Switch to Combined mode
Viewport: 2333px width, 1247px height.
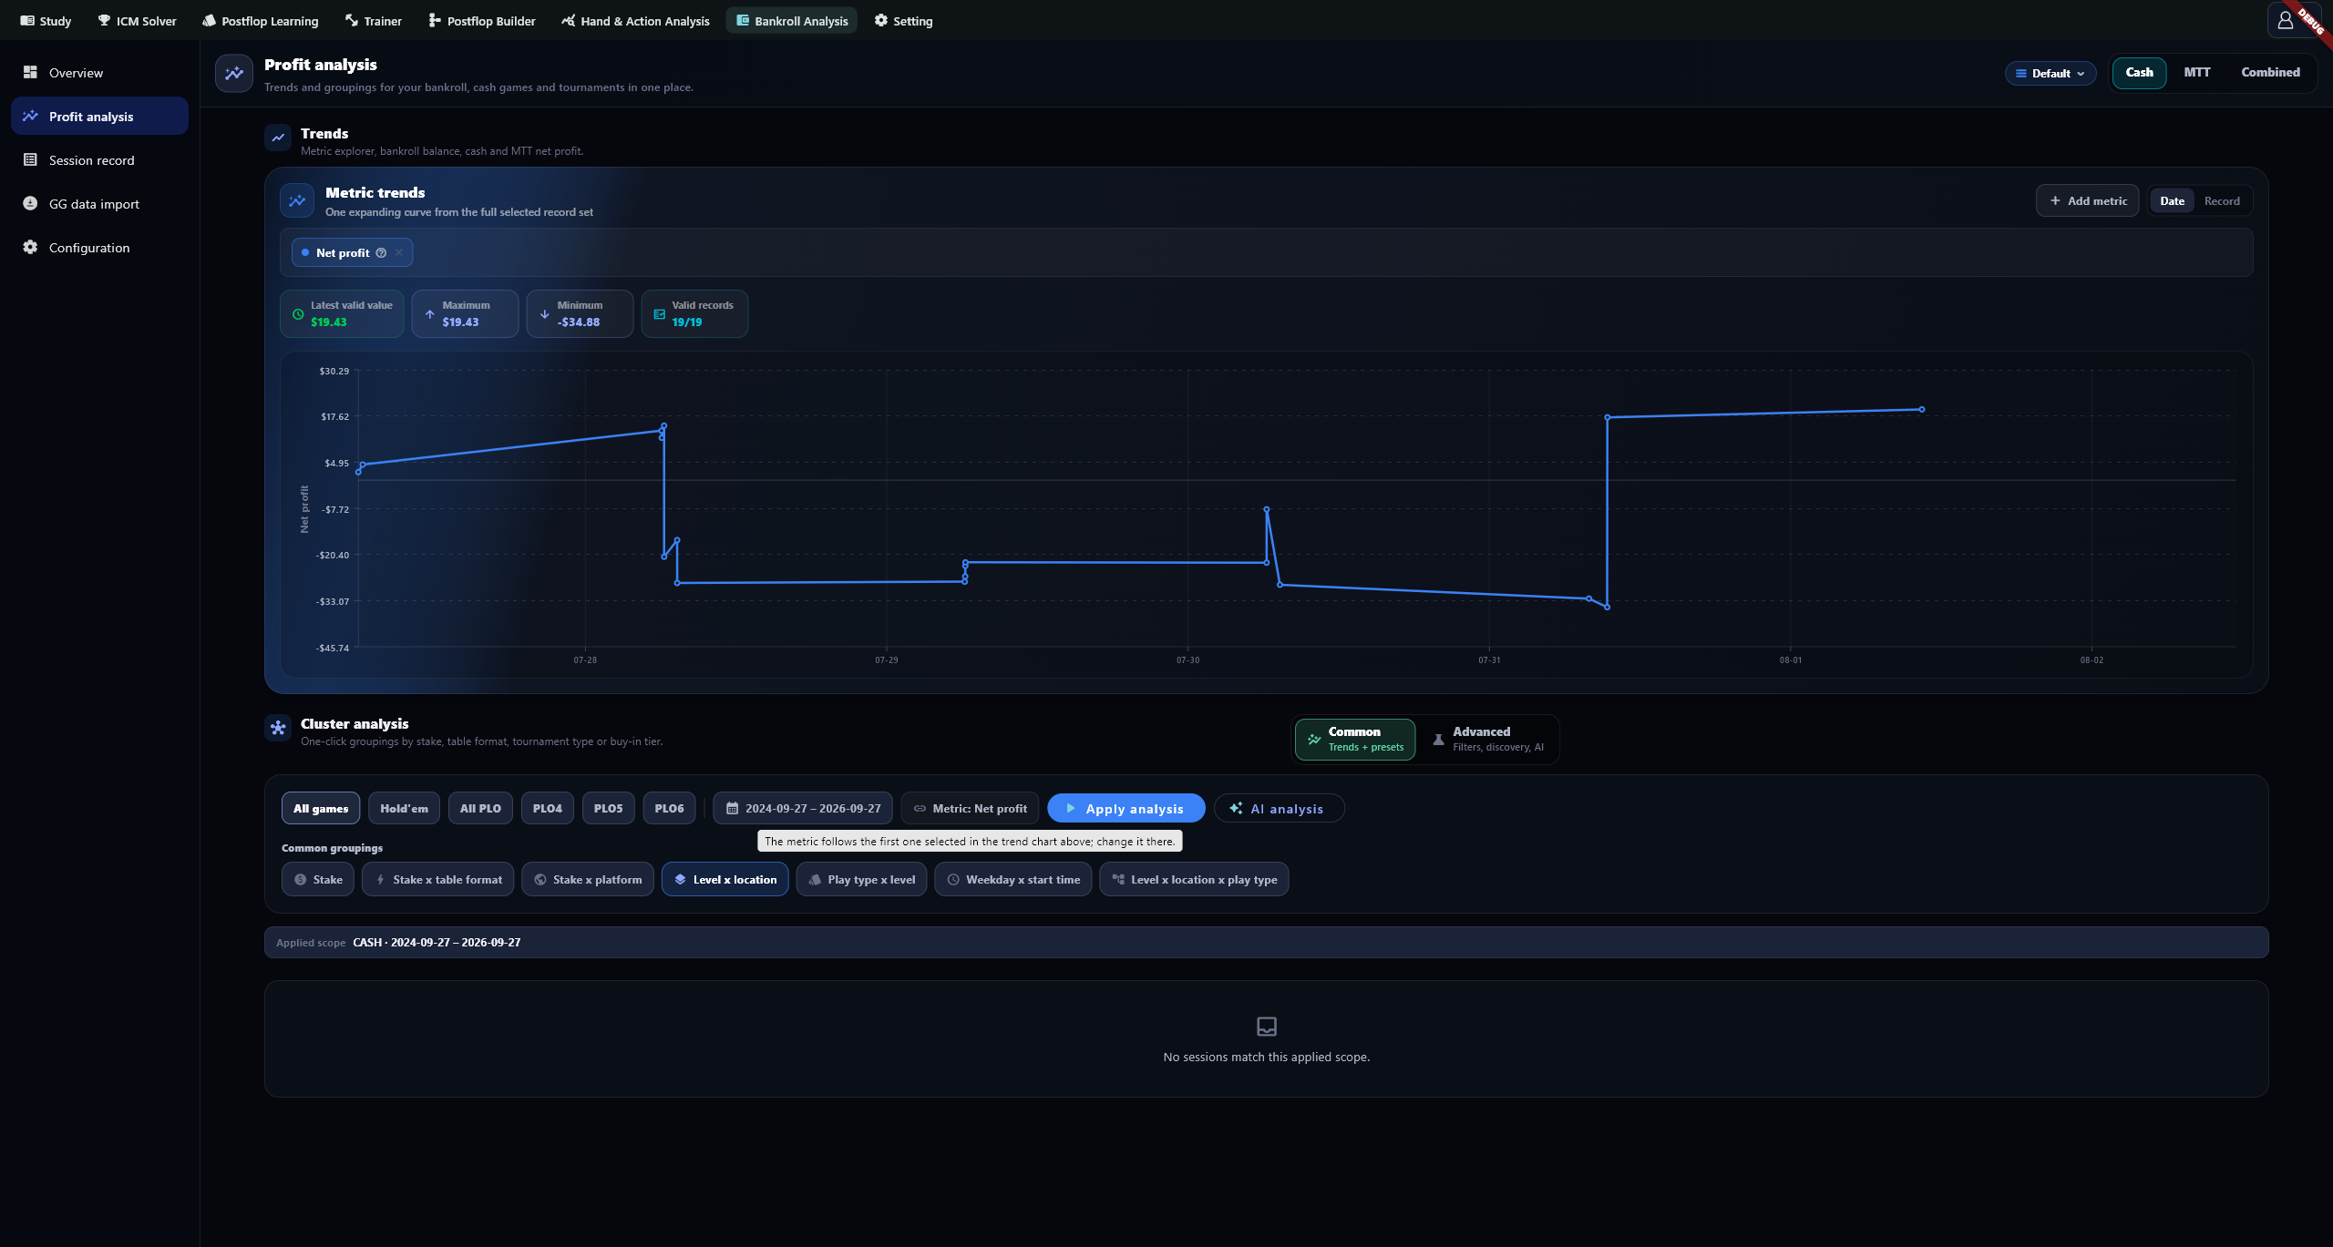click(x=2270, y=72)
